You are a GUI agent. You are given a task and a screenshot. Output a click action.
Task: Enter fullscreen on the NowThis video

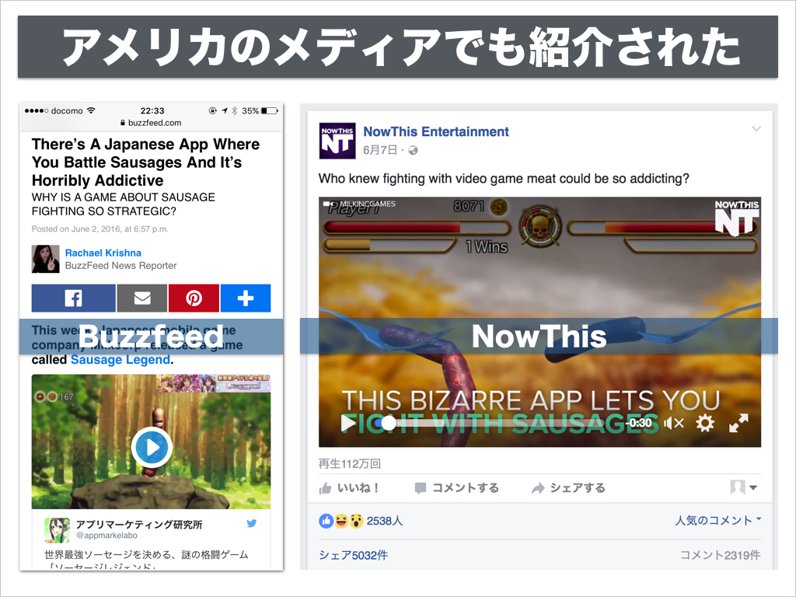pos(738,423)
